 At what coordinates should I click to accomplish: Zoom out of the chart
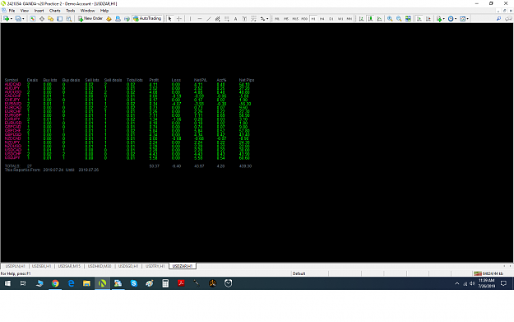tap(399, 19)
